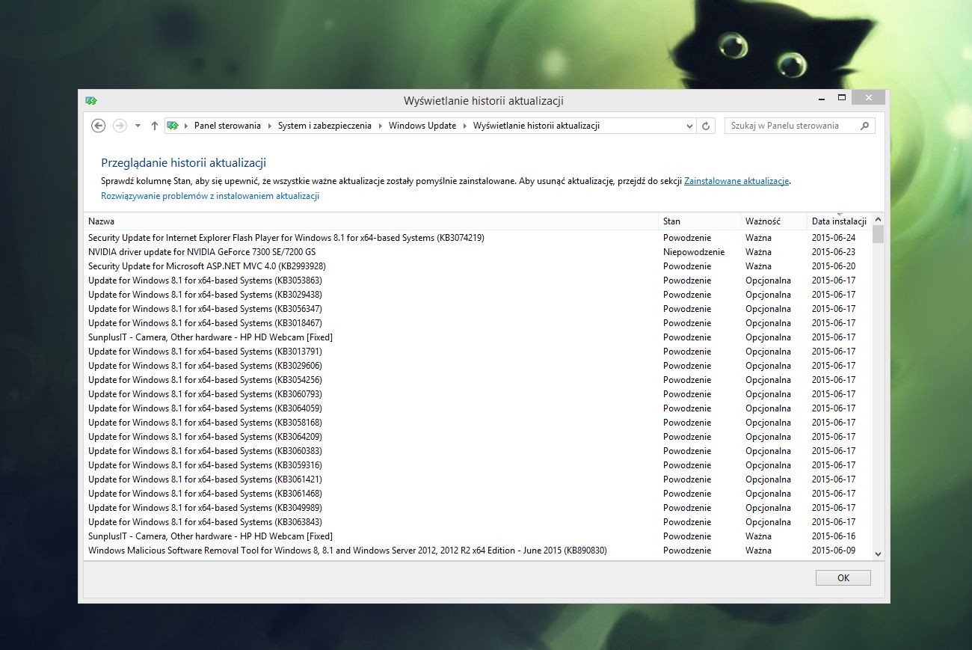Click the '2015-06-23' install date
This screenshot has width=972, height=650.
click(x=834, y=252)
